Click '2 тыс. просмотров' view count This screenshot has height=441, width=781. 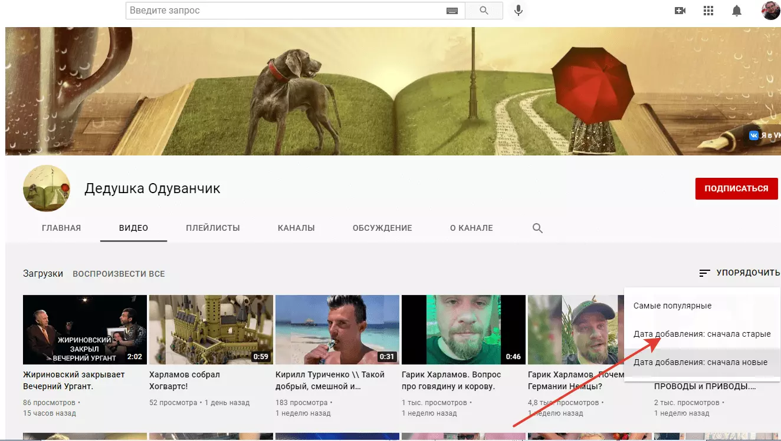pyautogui.click(x=687, y=403)
